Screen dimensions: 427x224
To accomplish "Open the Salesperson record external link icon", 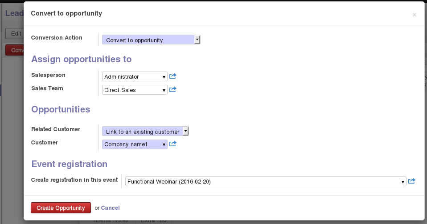I will point(173,76).
